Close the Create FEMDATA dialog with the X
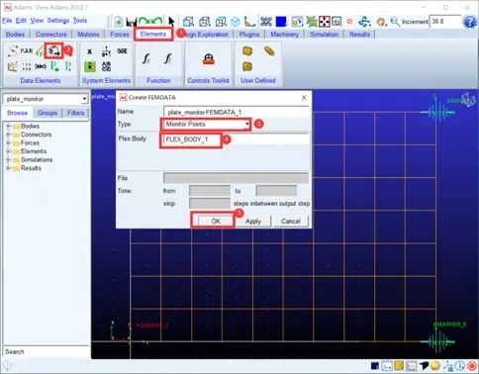This screenshot has width=479, height=374. (x=304, y=98)
